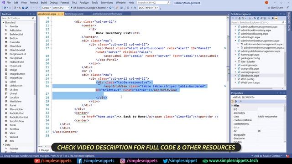Click the Save All toolbar icon

tap(26, 8)
